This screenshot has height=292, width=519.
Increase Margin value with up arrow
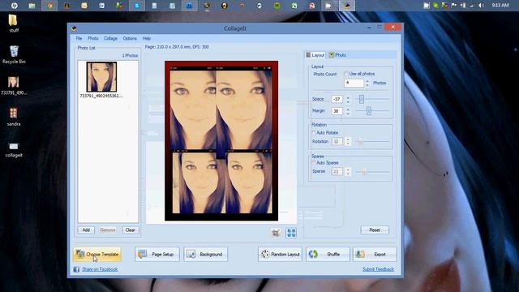[348, 109]
